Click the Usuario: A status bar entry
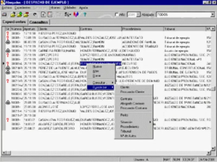The width and height of the screenshot is (217, 162). [x=141, y=160]
